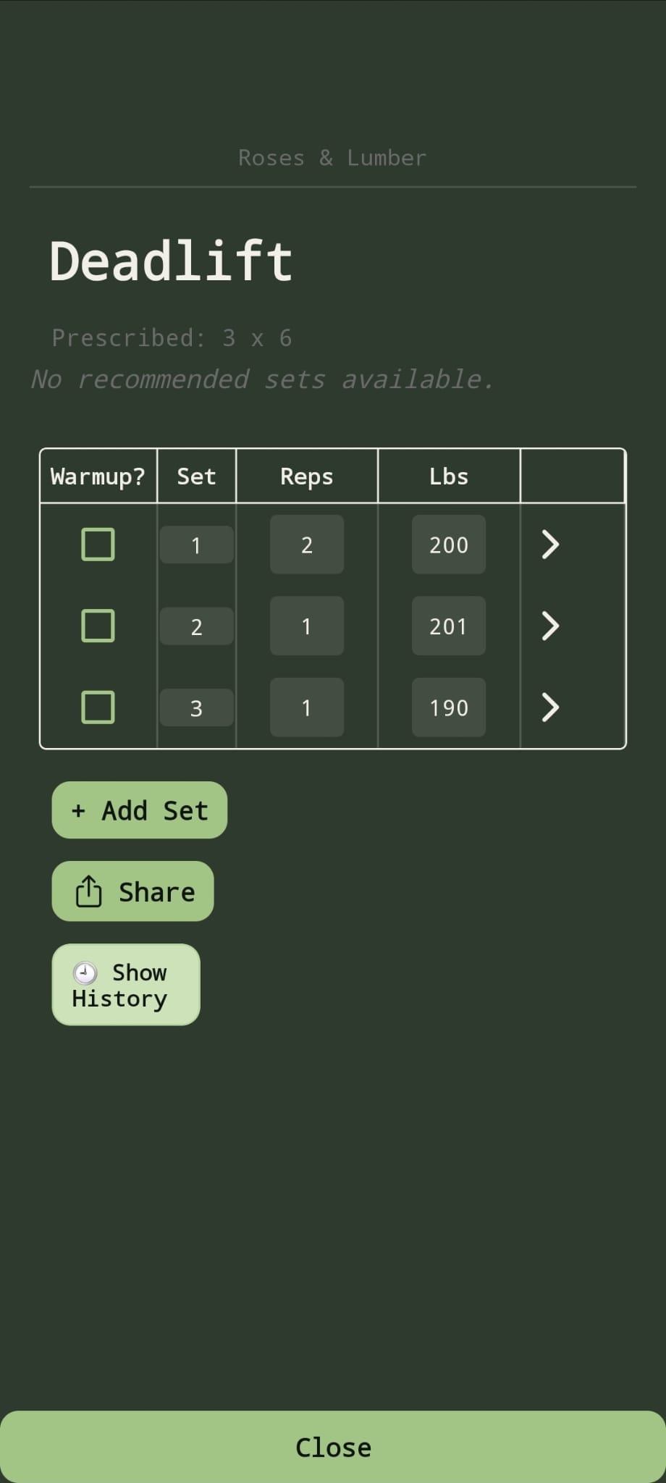
Task: Click the reps field for set 2
Action: 307,626
